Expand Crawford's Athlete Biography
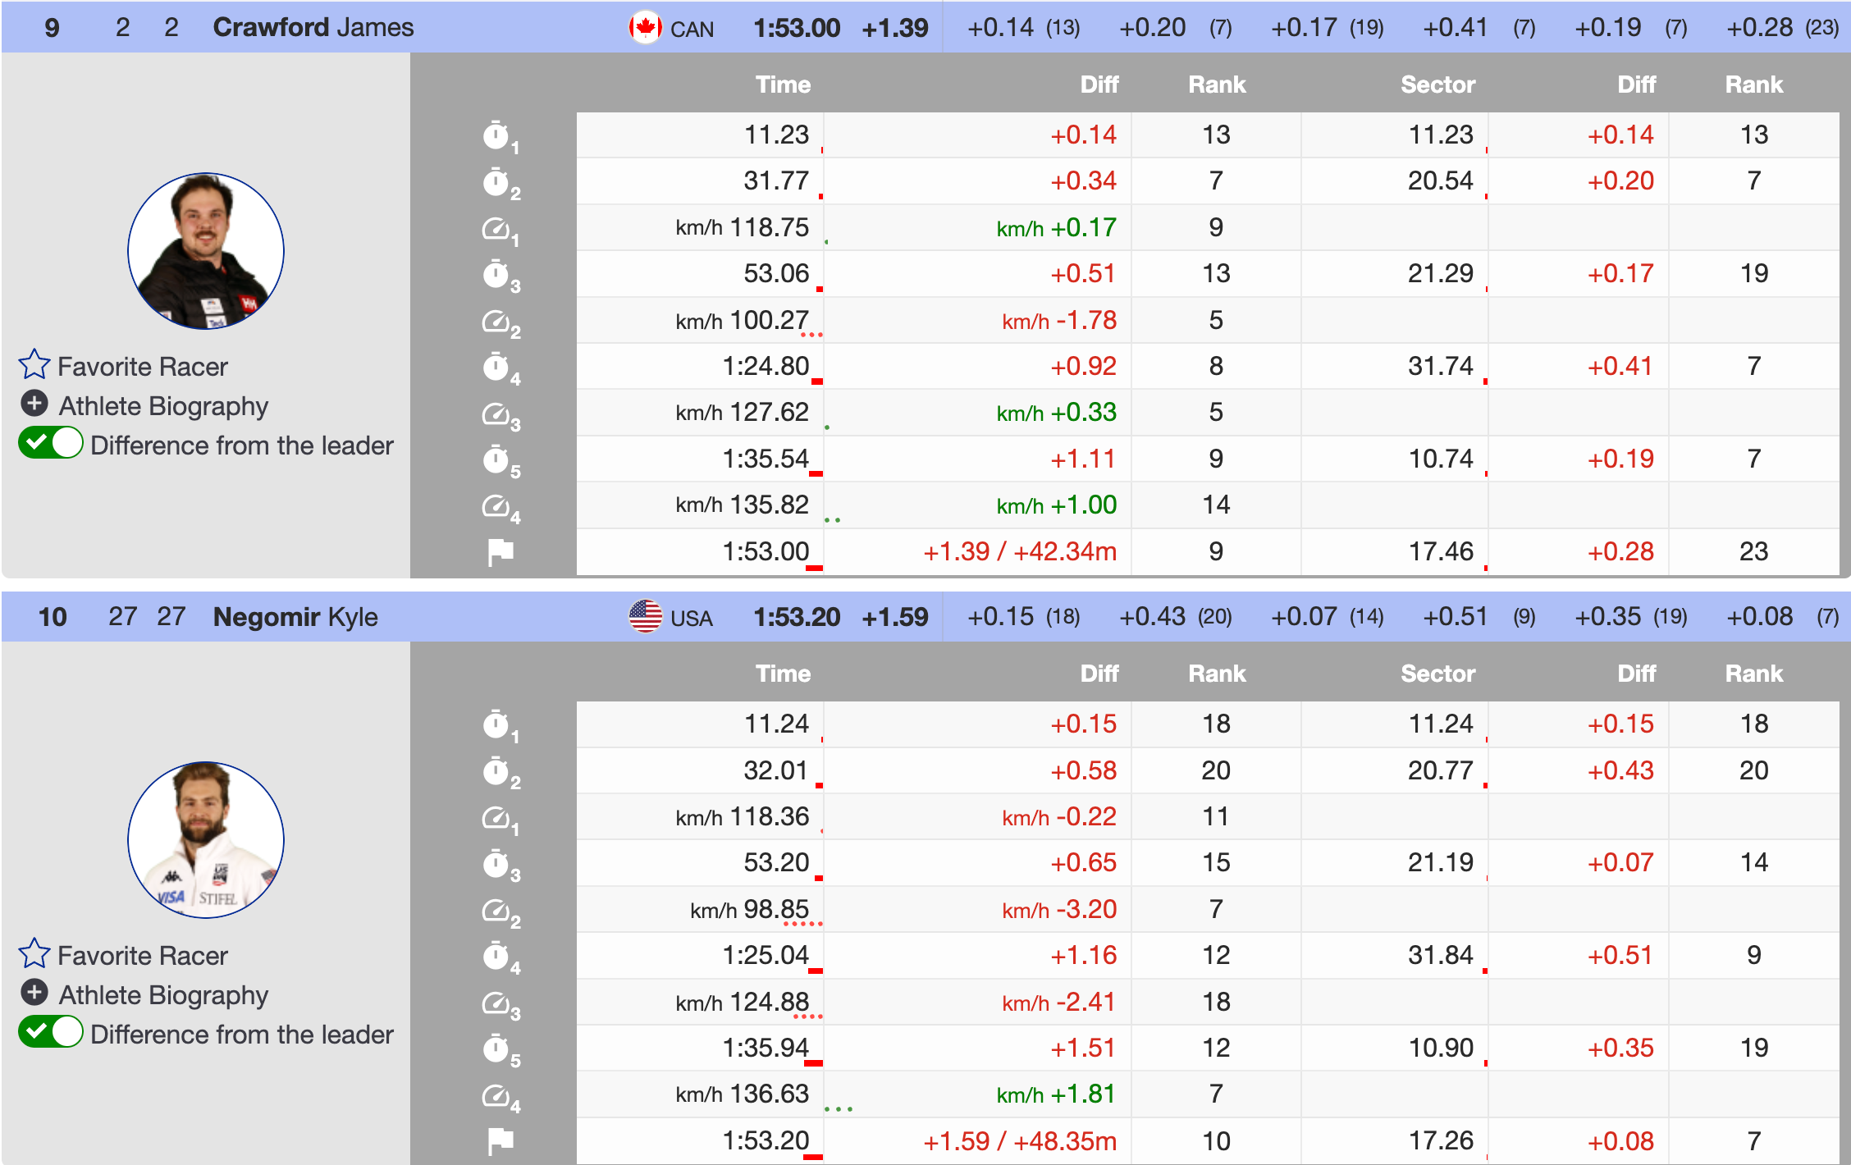 (x=163, y=406)
